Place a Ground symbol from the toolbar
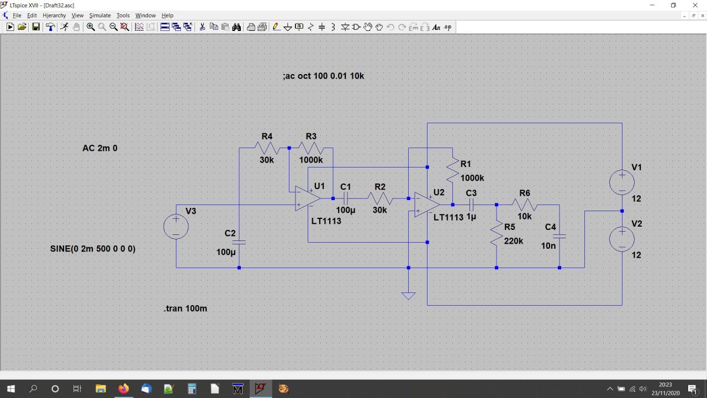This screenshot has width=707, height=398. (288, 27)
